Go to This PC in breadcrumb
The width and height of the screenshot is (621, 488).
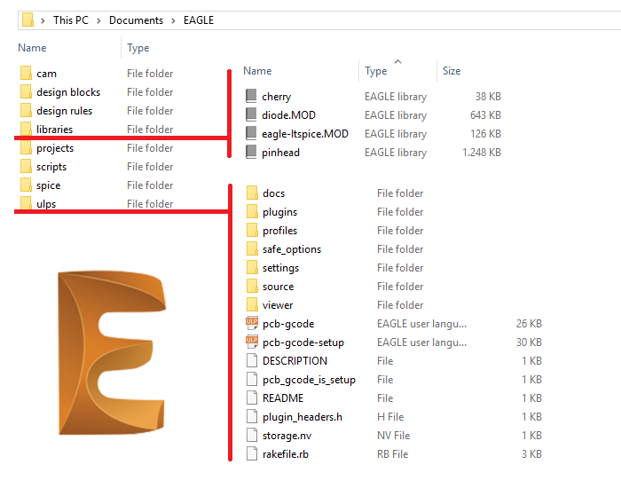(71, 20)
